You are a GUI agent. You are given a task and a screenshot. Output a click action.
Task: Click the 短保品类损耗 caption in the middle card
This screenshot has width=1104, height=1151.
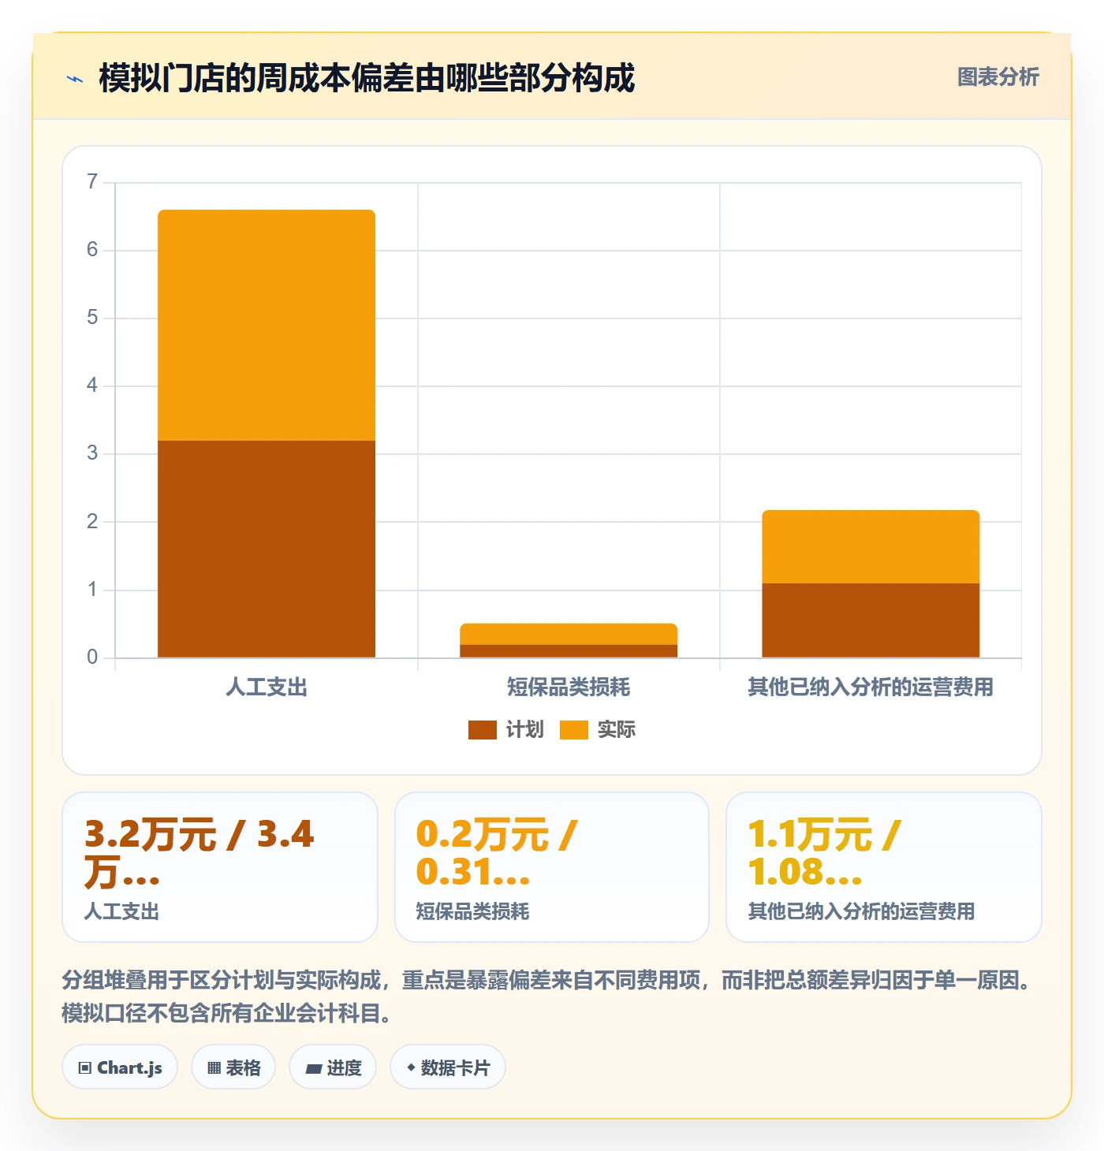coord(473,911)
